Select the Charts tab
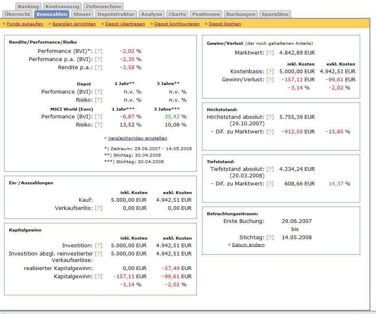 coord(177,14)
